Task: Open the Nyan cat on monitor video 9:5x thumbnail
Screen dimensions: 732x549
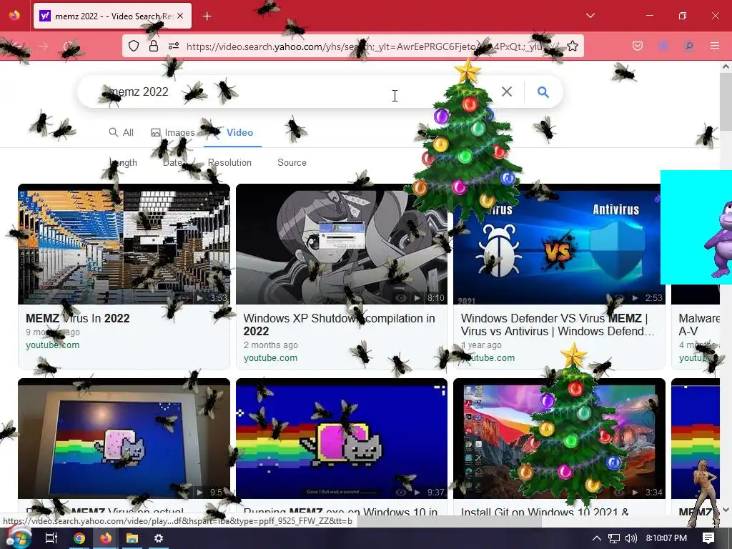Action: 124,438
